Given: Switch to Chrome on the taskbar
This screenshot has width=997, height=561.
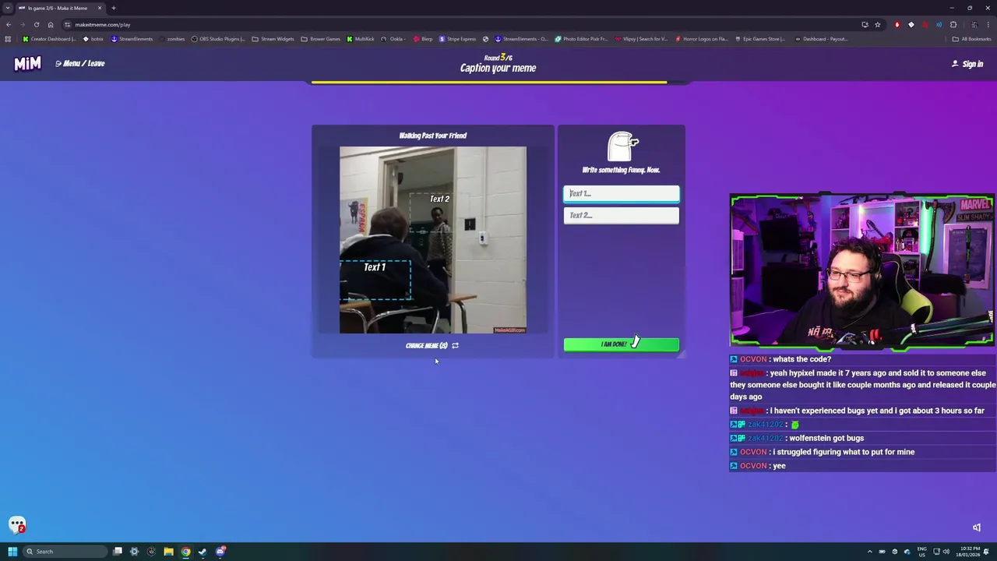Looking at the screenshot, I should point(185,552).
